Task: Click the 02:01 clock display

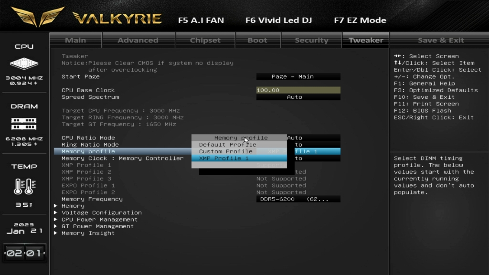Action: tap(24, 253)
